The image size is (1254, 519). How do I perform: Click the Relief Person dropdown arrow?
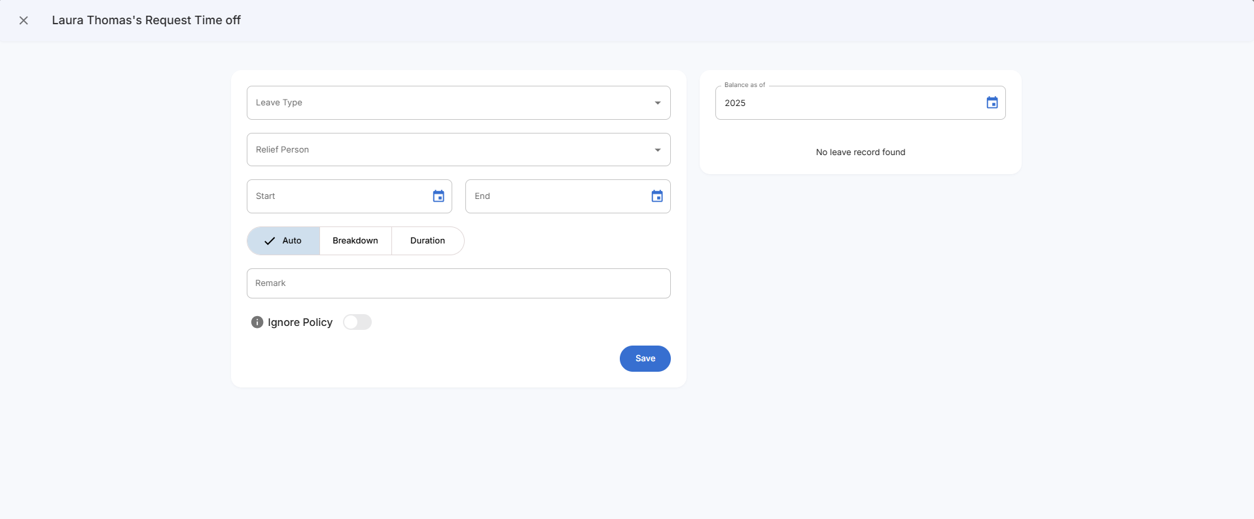(658, 150)
